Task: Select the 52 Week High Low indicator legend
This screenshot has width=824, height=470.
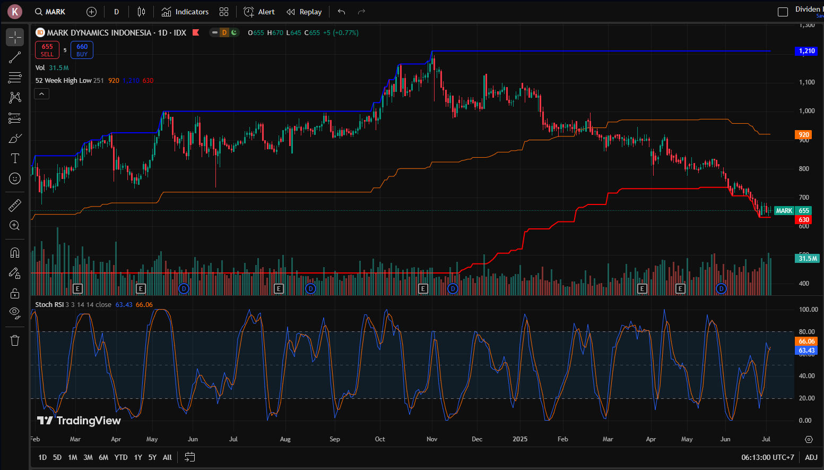Action: (x=64, y=81)
